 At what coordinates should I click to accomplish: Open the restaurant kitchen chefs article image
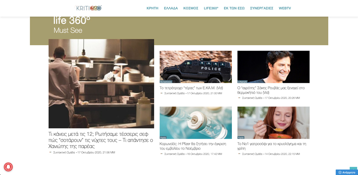[x=101, y=84]
